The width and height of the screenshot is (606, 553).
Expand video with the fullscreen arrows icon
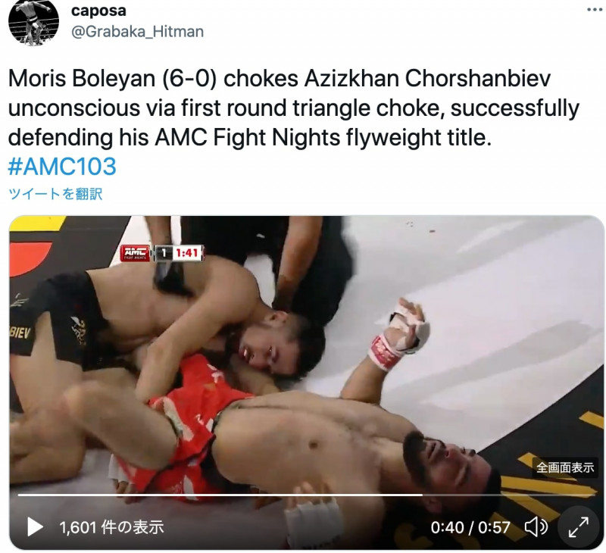click(x=579, y=527)
